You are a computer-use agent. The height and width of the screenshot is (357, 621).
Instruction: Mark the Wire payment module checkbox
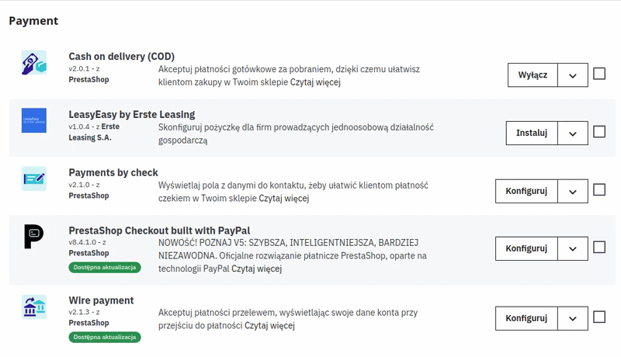pos(599,317)
